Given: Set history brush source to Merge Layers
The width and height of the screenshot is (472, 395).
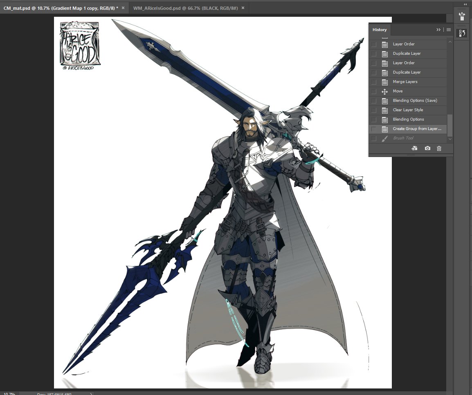Looking at the screenshot, I should pyautogui.click(x=374, y=82).
